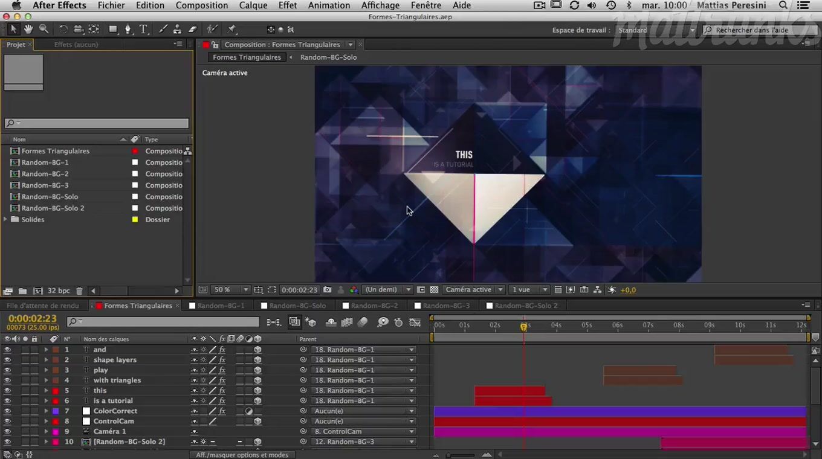Open the Graph Editor in timeline
822x459 pixels.
tap(415, 323)
